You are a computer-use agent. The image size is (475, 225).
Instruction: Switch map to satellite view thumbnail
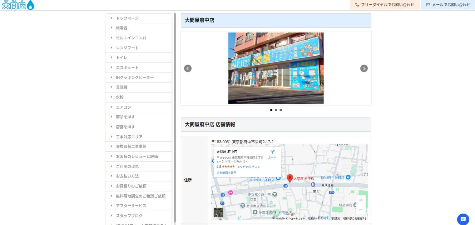[218, 213]
